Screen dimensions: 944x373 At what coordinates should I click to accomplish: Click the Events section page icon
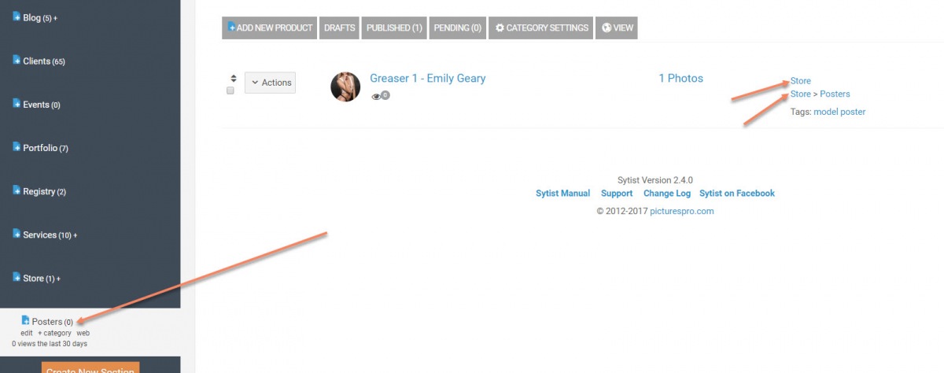tap(17, 104)
